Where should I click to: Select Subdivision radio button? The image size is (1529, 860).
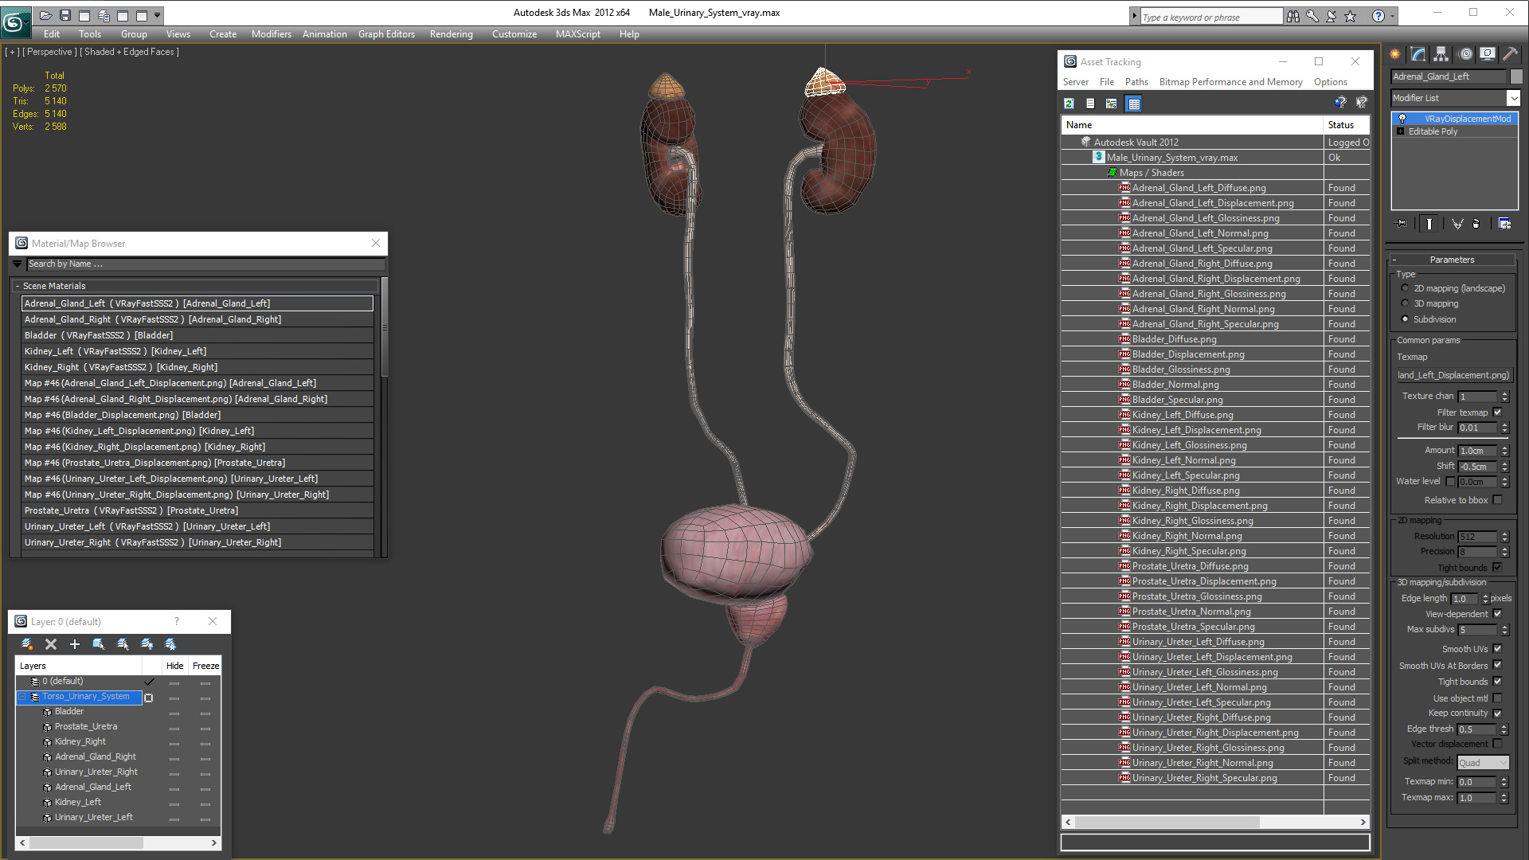pyautogui.click(x=1405, y=319)
